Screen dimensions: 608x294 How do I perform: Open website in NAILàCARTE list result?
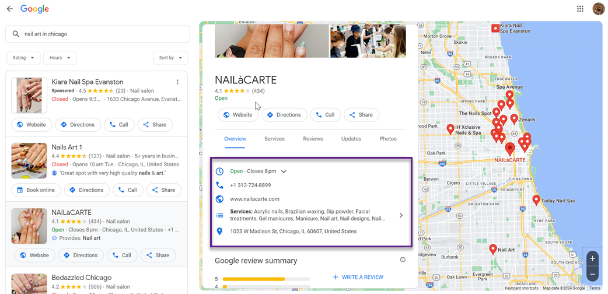(35, 256)
